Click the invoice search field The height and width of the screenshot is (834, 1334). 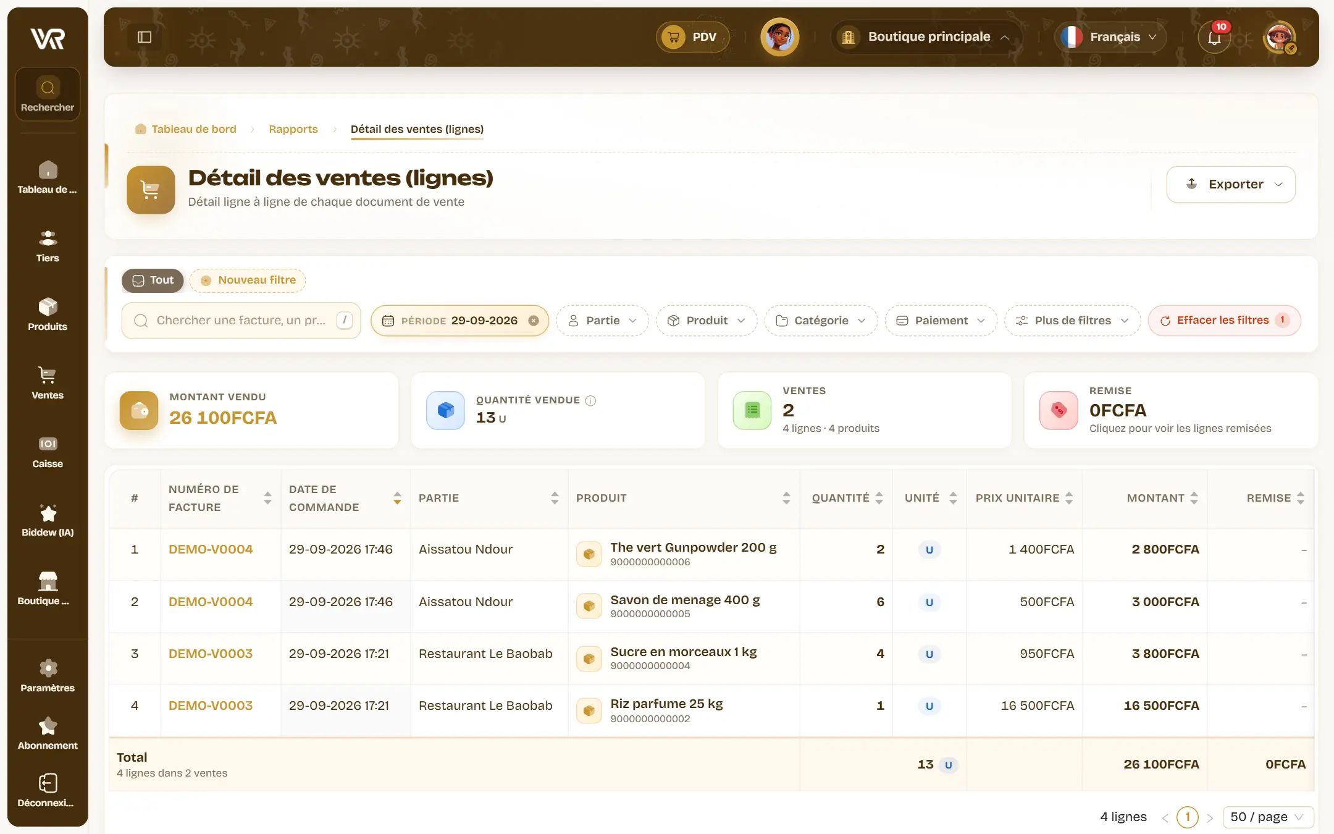(x=241, y=321)
